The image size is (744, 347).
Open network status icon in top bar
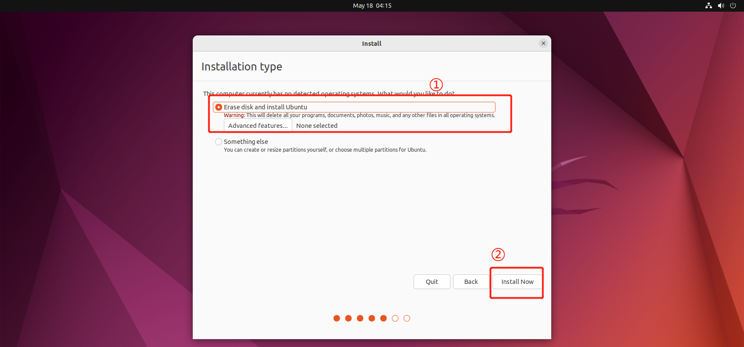click(708, 6)
